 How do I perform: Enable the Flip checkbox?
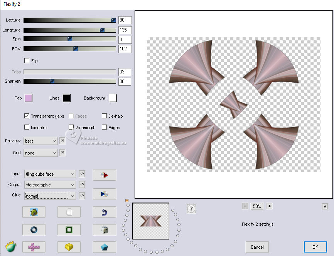pyautogui.click(x=27, y=60)
